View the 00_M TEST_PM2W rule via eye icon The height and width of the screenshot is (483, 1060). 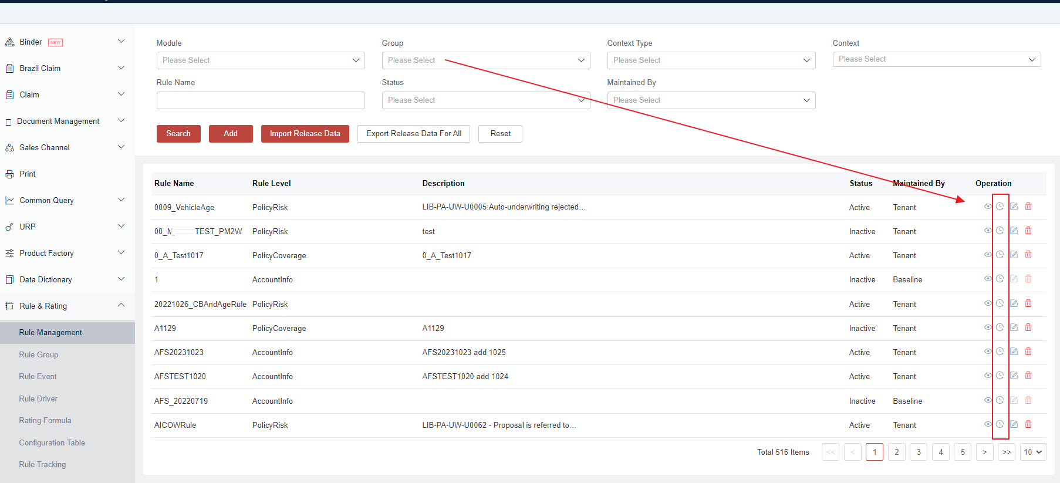point(988,231)
